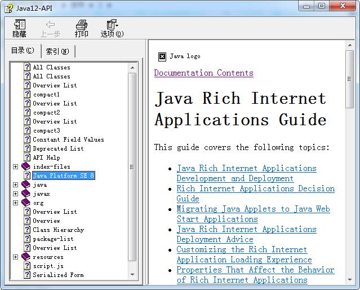Screen dimensions: 360x290
Task: Click the topic icon beside compact1
Action: tap(27, 94)
